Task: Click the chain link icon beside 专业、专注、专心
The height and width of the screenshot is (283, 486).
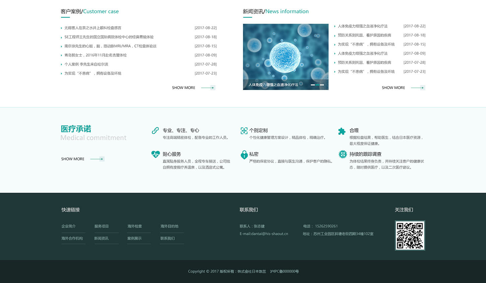Action: click(155, 130)
